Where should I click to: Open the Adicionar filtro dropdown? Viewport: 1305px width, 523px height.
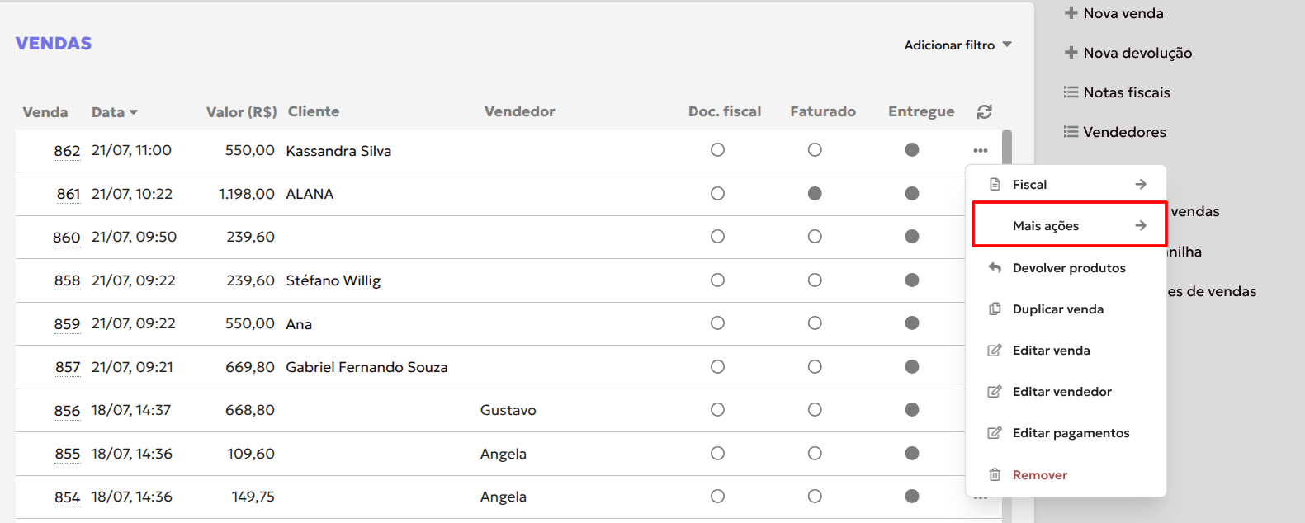[x=957, y=45]
